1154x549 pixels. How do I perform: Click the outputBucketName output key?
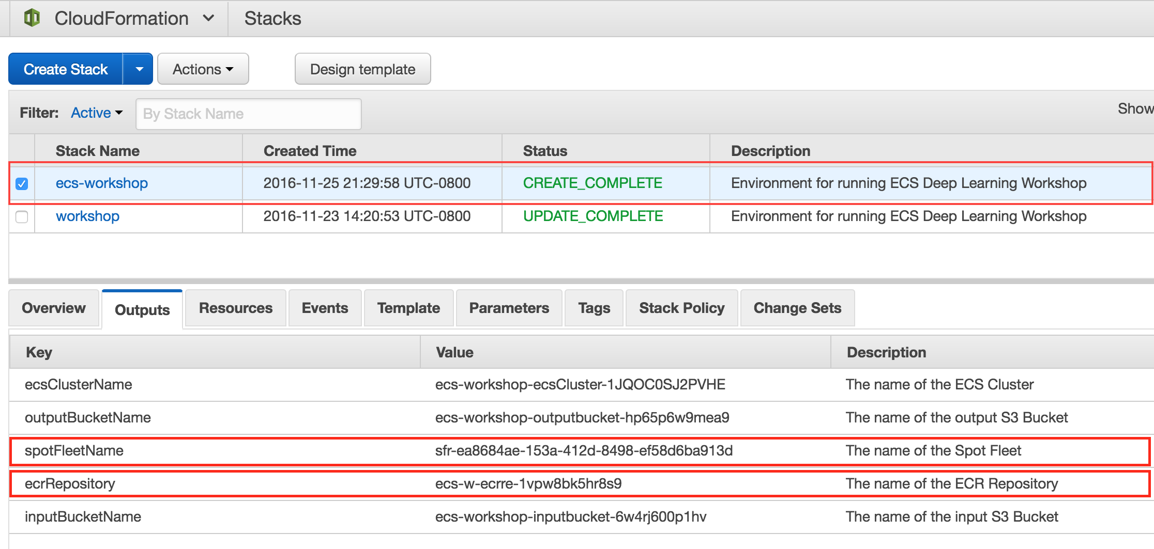[x=87, y=417]
